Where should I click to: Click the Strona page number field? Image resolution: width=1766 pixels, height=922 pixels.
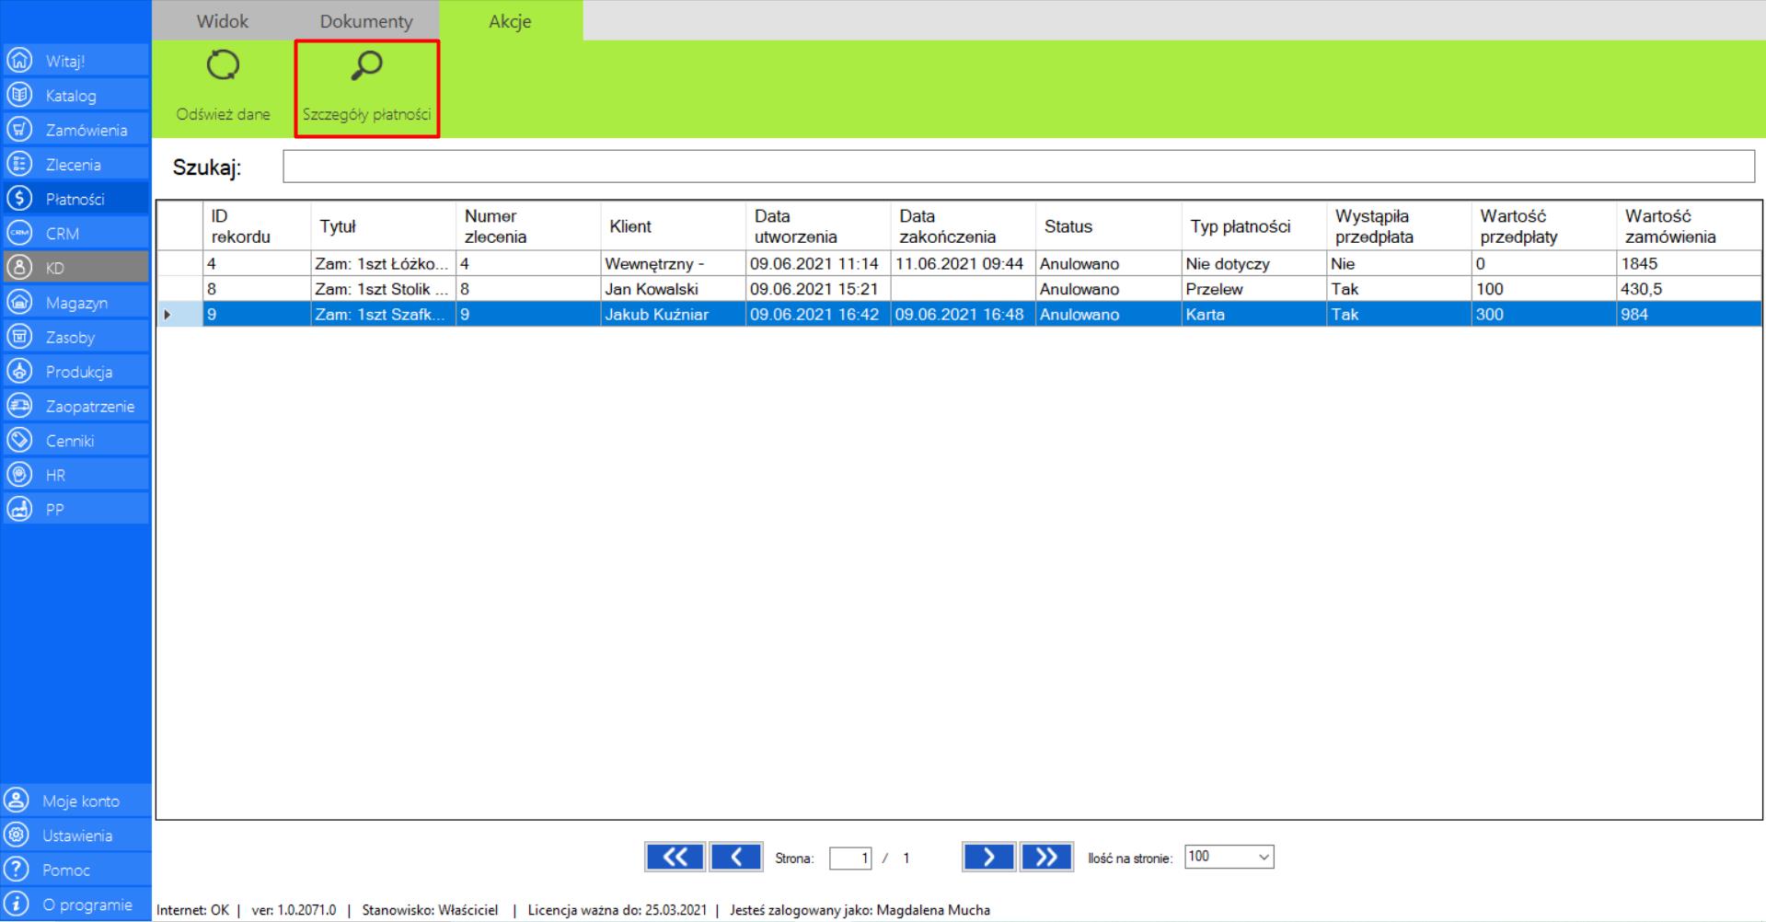[x=849, y=859]
